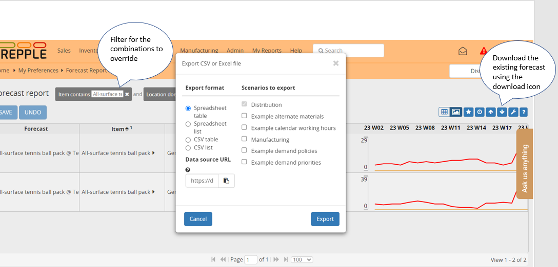Click the 23 W02 column header

point(374,127)
